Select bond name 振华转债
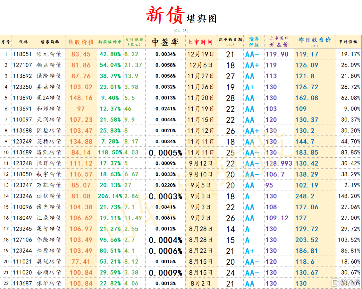This screenshot has width=362, height=289. (x=49, y=284)
